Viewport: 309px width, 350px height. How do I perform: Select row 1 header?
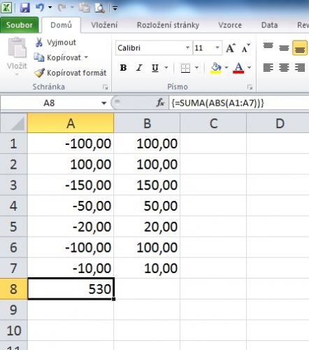pos(13,143)
